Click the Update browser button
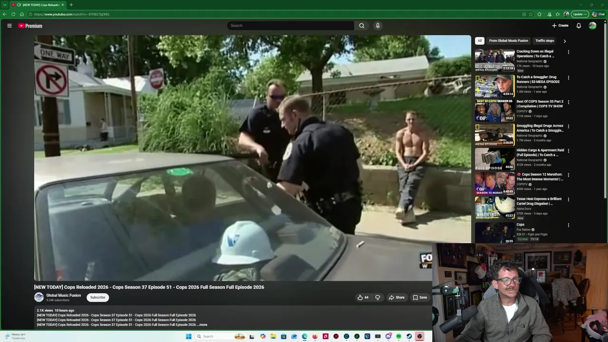 [580, 14]
